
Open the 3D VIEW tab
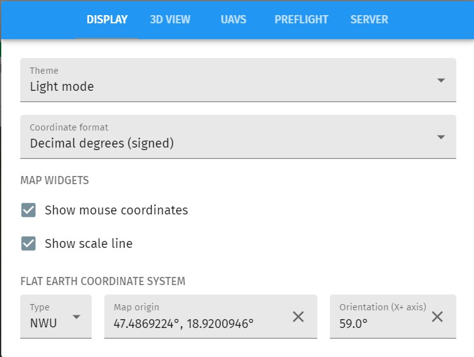(x=170, y=20)
